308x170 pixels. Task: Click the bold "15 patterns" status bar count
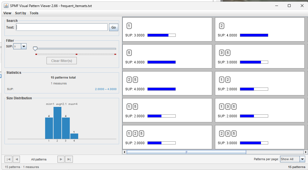(x=297, y=167)
